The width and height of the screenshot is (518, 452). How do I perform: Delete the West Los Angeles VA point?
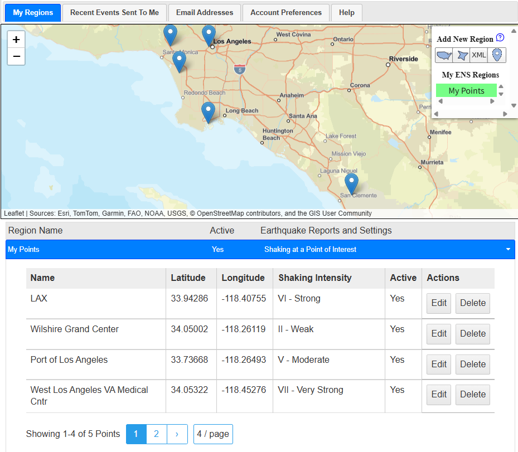tap(473, 395)
